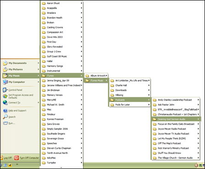This screenshot has height=169, width=205.
Task: Click the Connect To globe icon
Action: [5, 102]
